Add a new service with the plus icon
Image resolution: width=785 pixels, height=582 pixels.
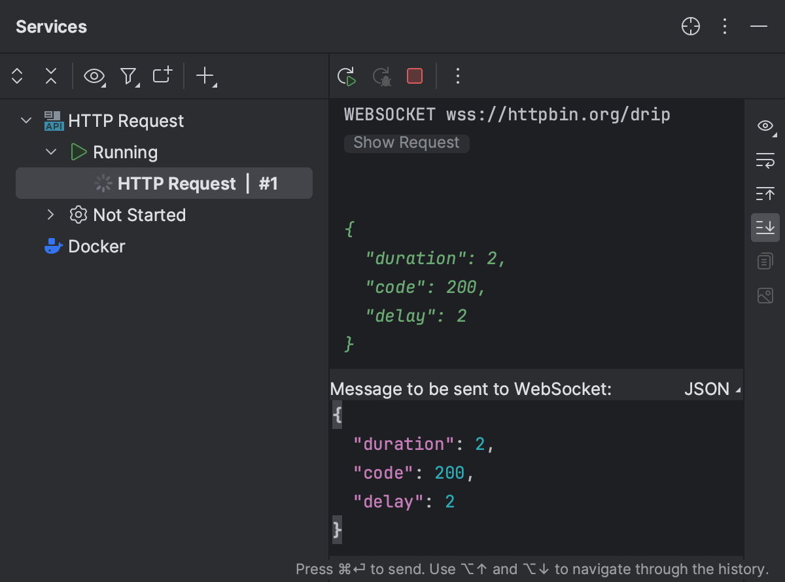(x=203, y=76)
